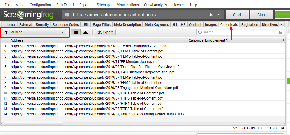Clear the URL with the X icon

coord(211,15)
